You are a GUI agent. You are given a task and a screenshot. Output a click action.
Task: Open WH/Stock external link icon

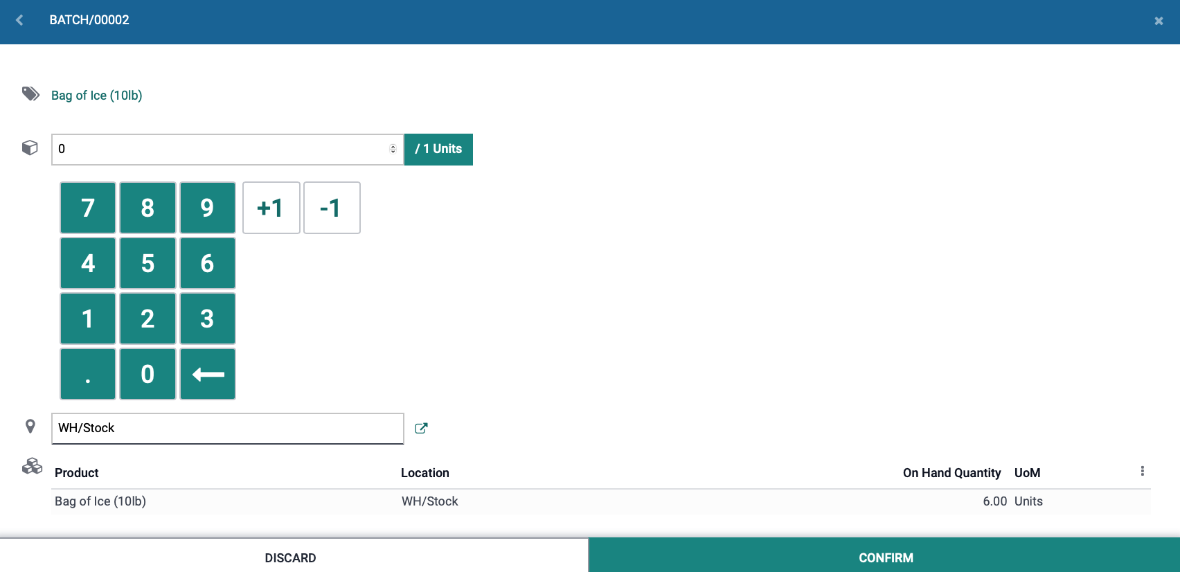[421, 429]
